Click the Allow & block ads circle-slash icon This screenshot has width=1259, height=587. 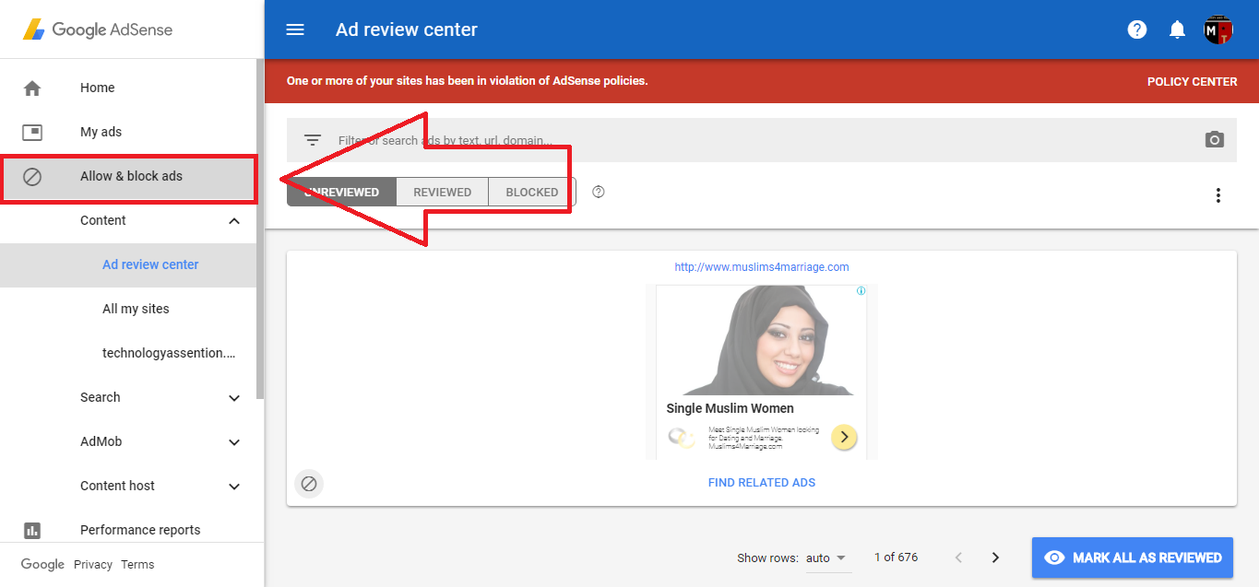click(32, 177)
